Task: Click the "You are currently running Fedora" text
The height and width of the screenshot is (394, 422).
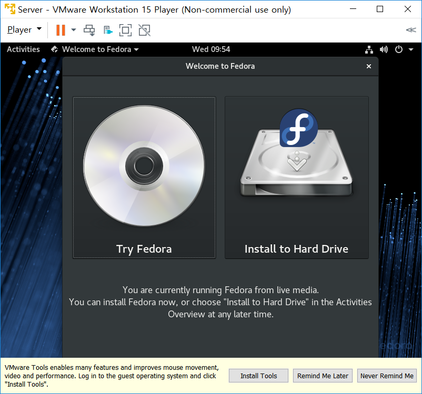Action: [x=220, y=290]
